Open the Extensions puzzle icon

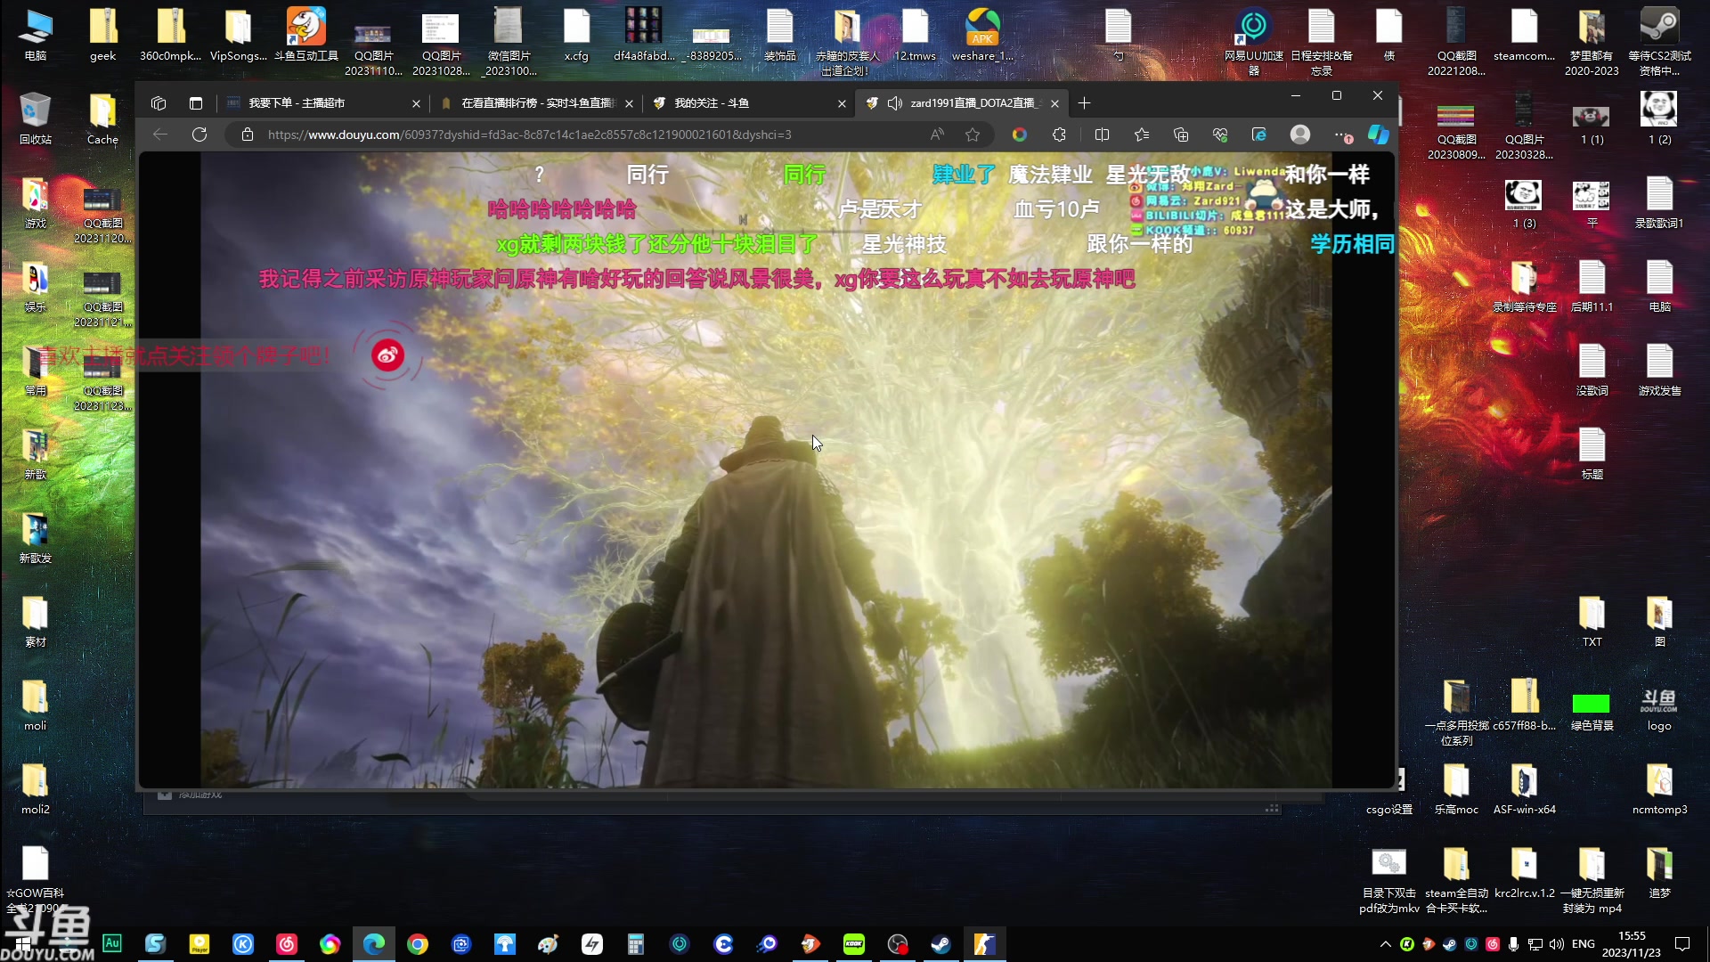point(1059,135)
